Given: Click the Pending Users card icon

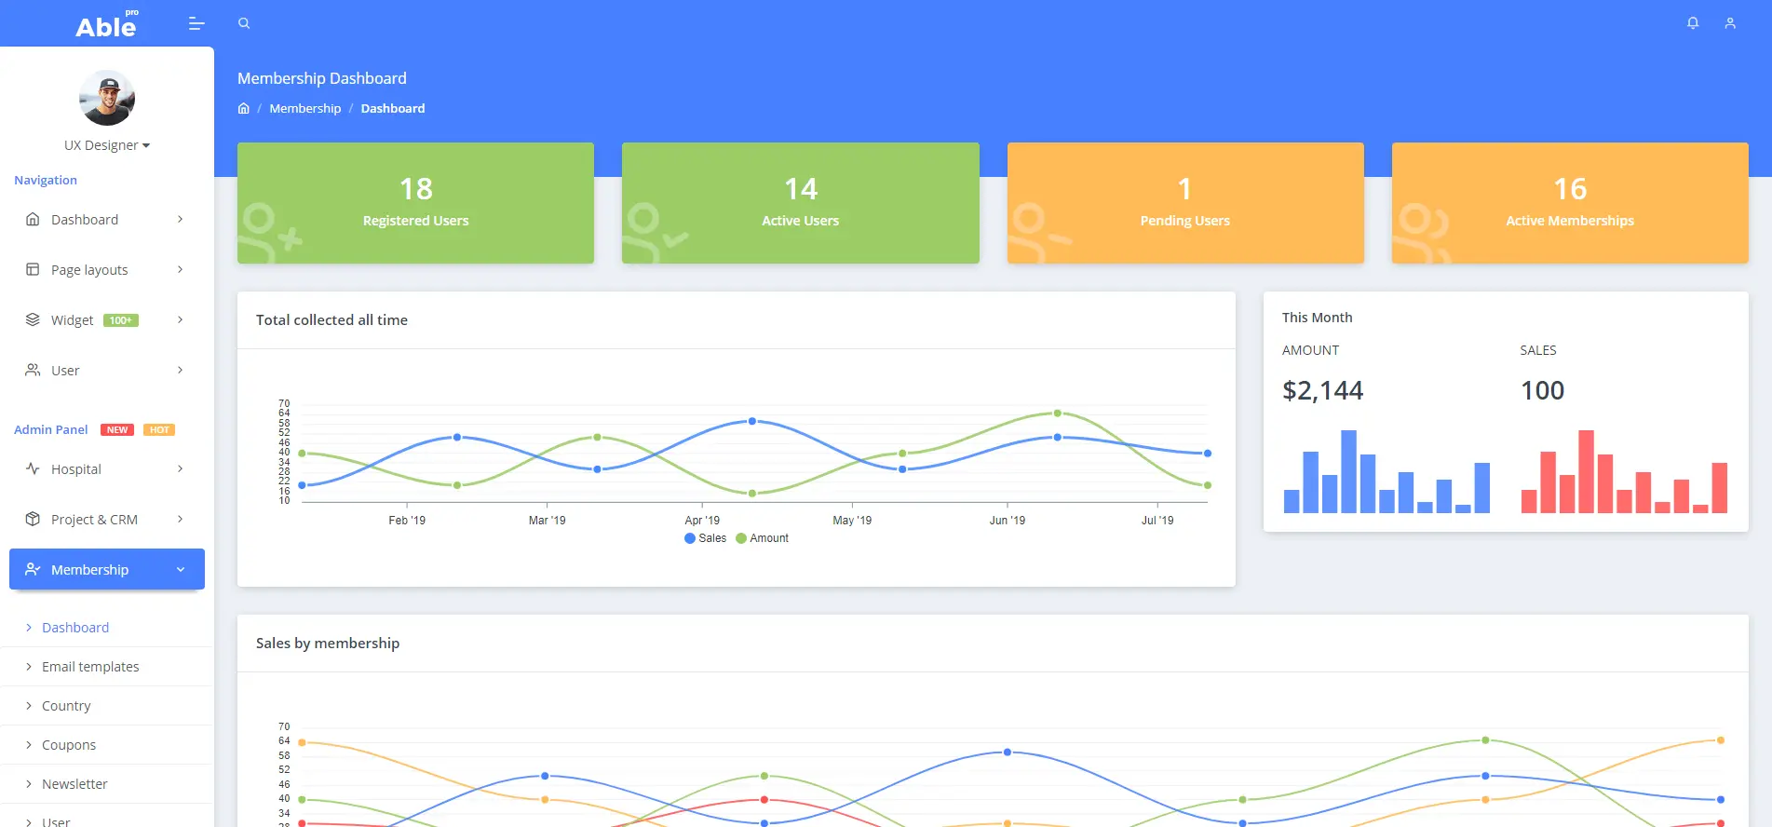Looking at the screenshot, I should [x=1039, y=233].
